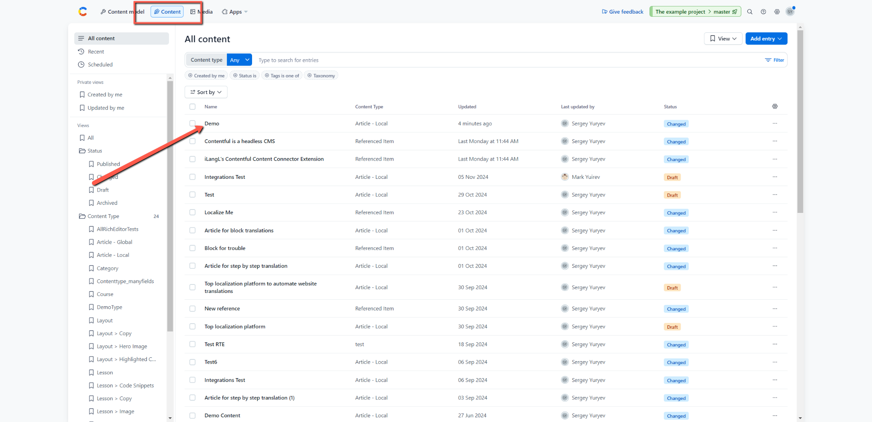
Task: Tick checkbox for Test RTE entry
Action: coord(192,344)
